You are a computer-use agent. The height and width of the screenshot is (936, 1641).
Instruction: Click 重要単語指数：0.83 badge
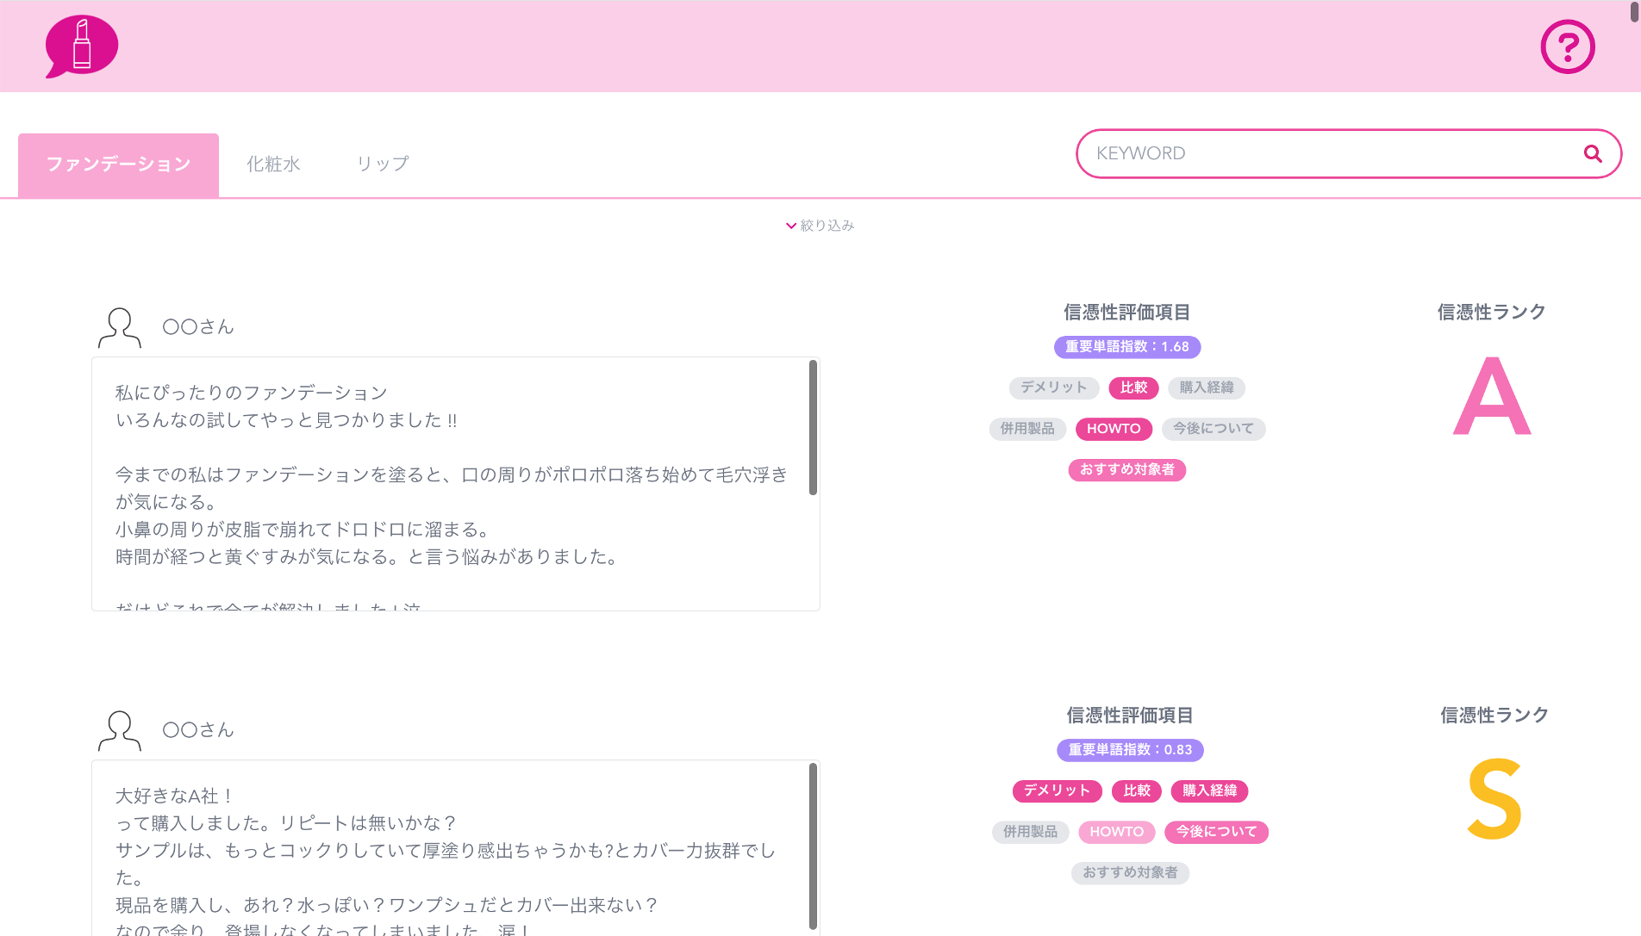click(x=1130, y=750)
